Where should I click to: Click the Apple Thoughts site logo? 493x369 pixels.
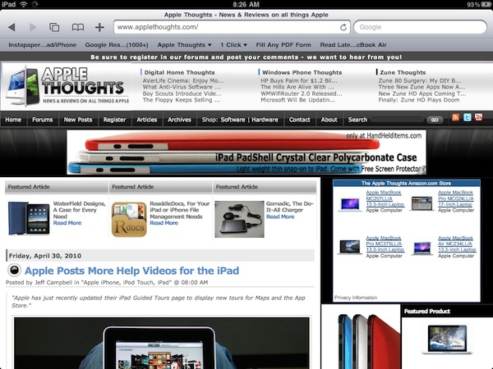(x=67, y=85)
